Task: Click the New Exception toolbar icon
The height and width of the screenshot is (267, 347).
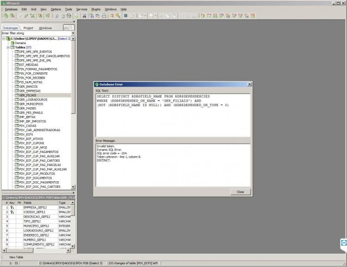Action: pyautogui.click(x=240, y=16)
